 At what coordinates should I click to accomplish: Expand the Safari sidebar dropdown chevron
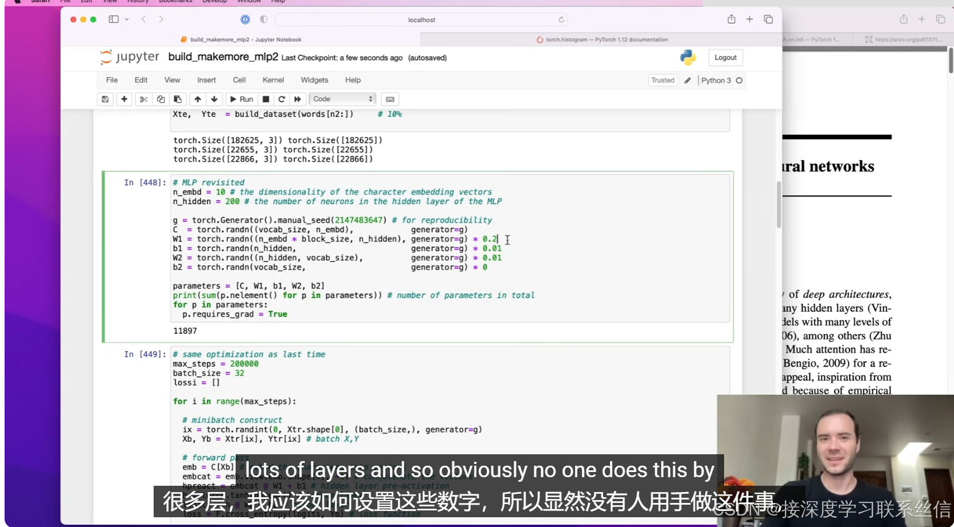click(127, 19)
